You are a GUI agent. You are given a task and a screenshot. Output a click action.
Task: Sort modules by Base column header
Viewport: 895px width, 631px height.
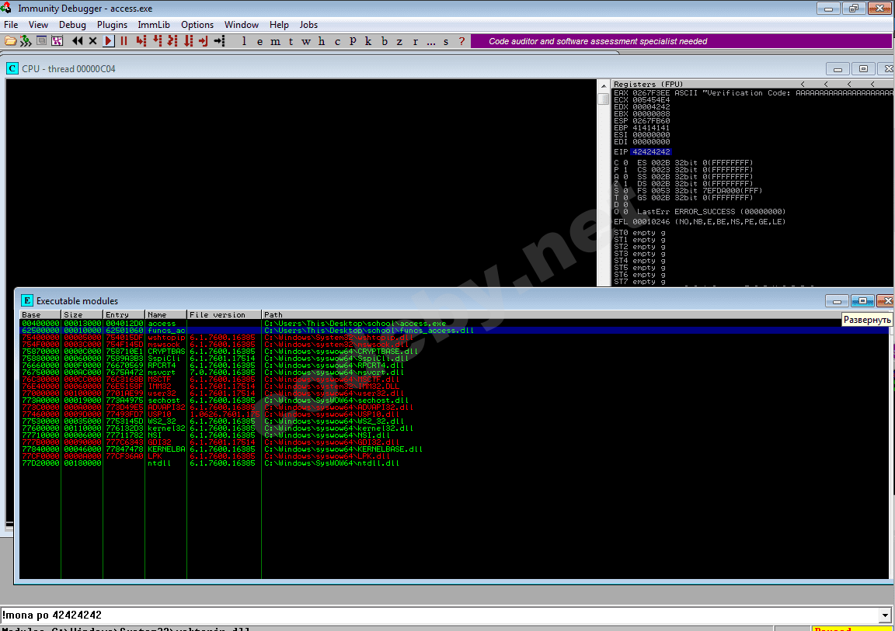tap(40, 314)
